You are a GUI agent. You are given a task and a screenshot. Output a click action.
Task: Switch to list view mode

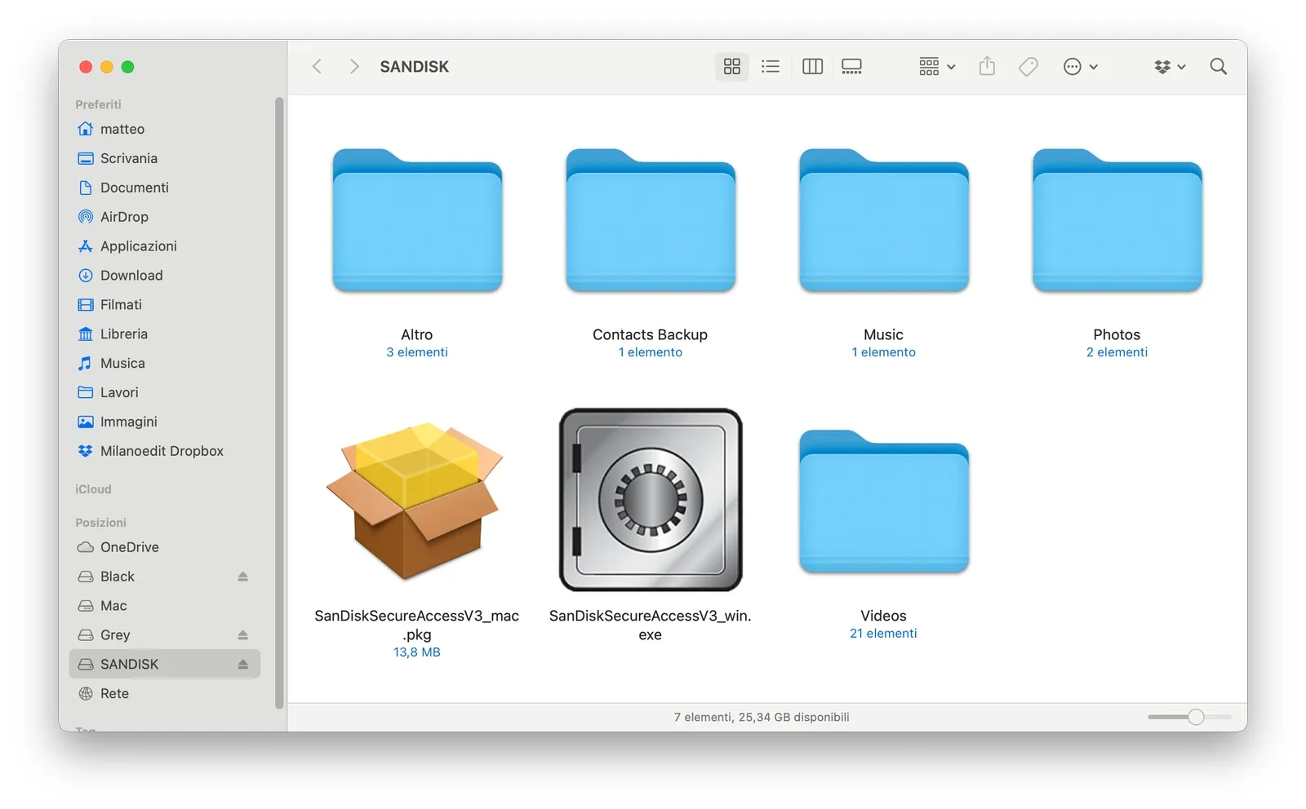click(x=770, y=66)
